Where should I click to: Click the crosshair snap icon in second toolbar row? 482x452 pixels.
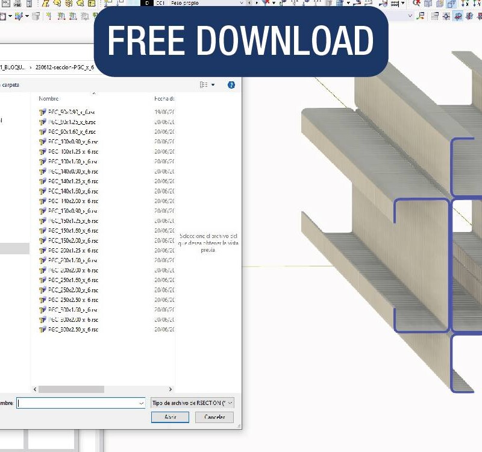point(446,16)
